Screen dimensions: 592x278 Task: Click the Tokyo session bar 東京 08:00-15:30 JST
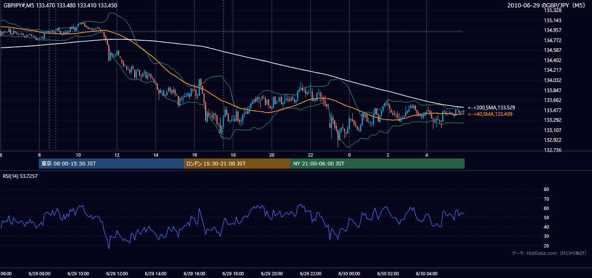point(112,164)
